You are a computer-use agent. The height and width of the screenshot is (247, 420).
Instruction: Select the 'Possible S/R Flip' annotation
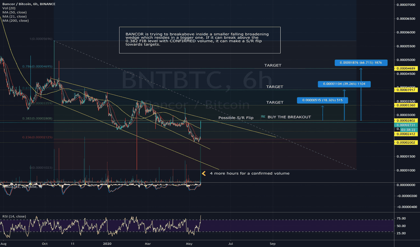click(236, 118)
